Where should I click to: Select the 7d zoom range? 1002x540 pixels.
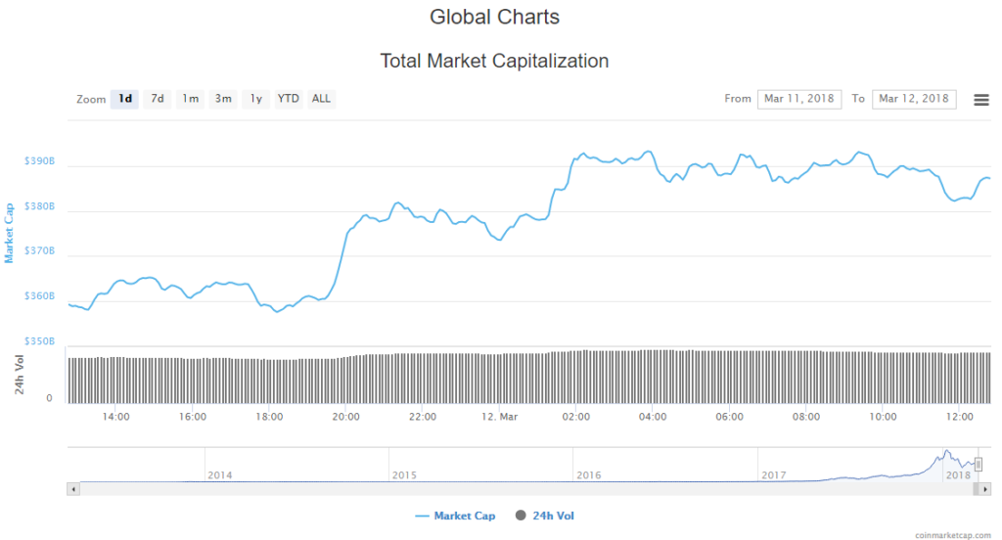157,99
